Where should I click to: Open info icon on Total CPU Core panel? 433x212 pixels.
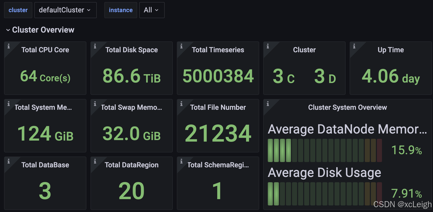9,46
